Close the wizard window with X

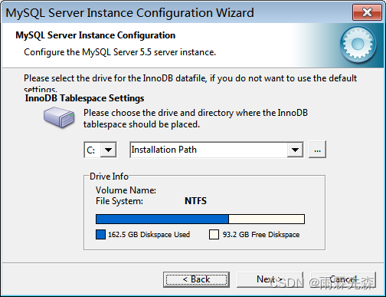point(367,12)
